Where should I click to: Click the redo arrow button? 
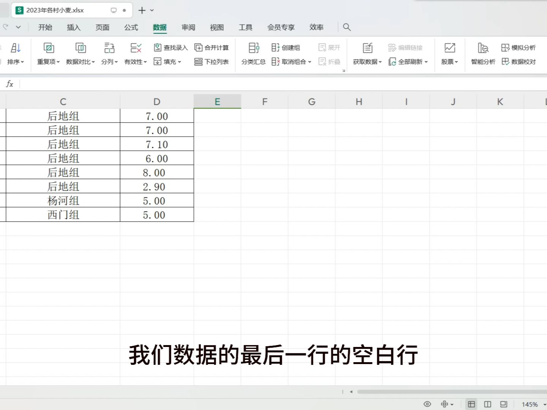click(x=5, y=27)
